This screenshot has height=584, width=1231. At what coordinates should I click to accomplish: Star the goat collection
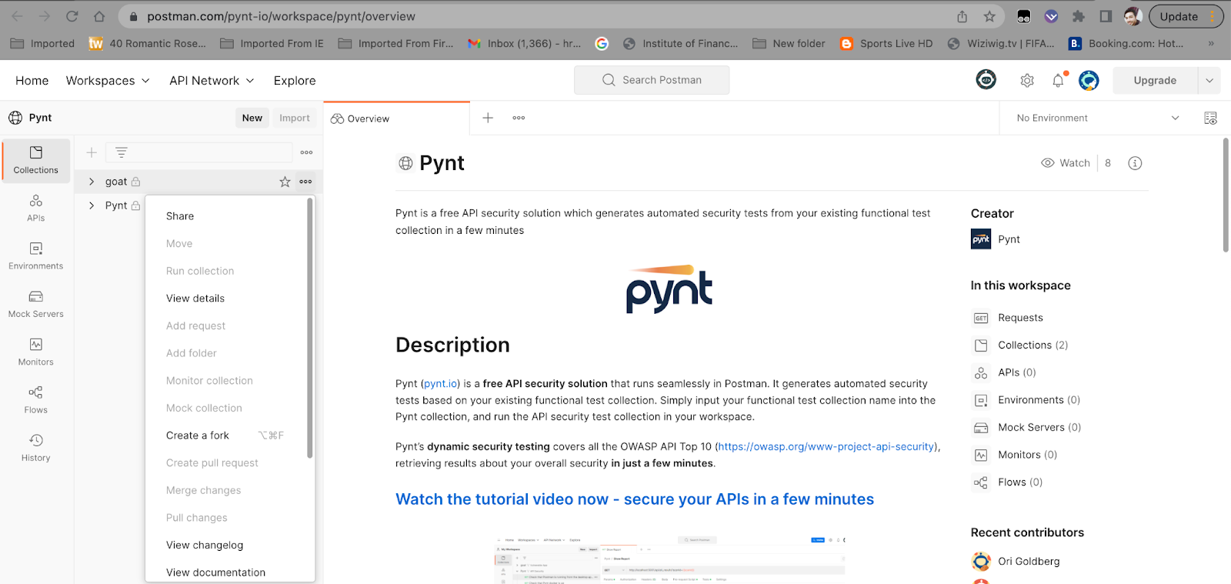point(285,182)
